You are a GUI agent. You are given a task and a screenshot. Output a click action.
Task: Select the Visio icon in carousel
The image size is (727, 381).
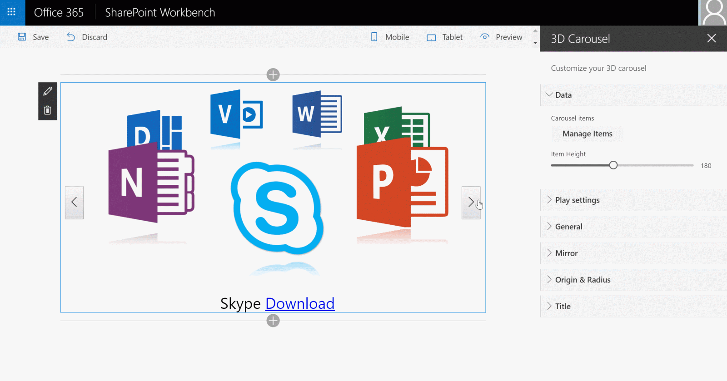236,114
